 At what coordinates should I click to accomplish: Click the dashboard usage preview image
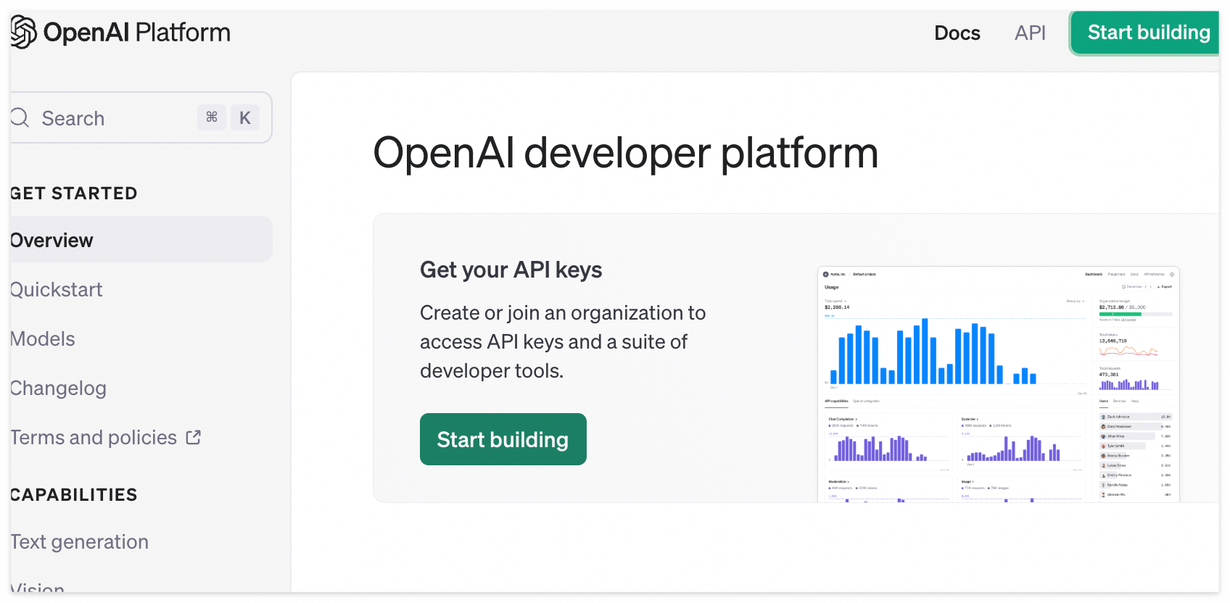click(998, 384)
